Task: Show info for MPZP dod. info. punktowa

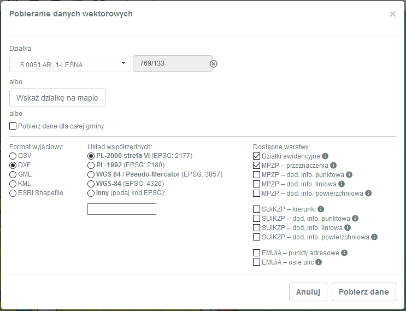Action: pyautogui.click(x=350, y=174)
